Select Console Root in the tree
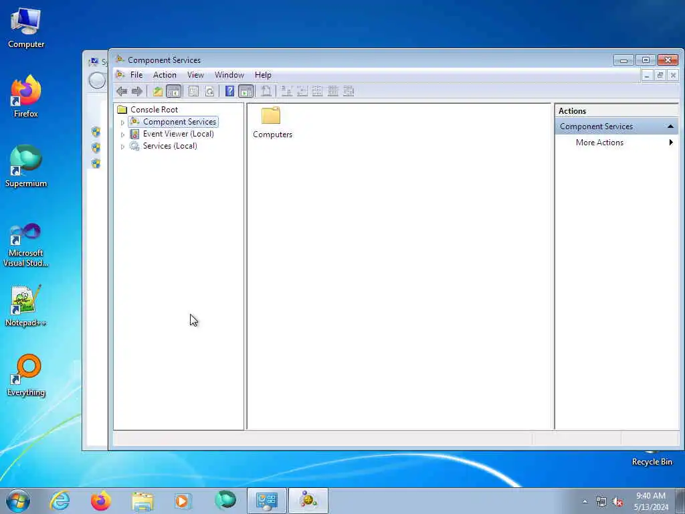685x514 pixels. point(154,109)
